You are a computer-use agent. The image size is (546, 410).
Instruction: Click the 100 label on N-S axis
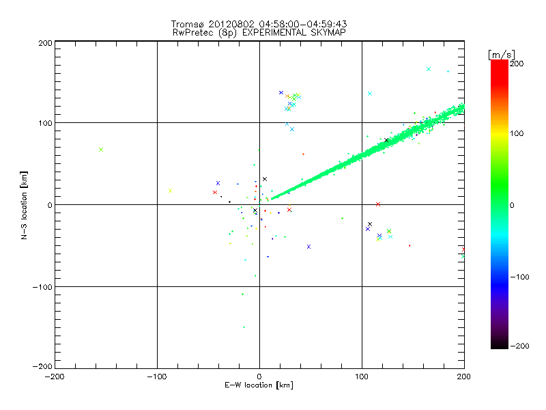tap(45, 123)
